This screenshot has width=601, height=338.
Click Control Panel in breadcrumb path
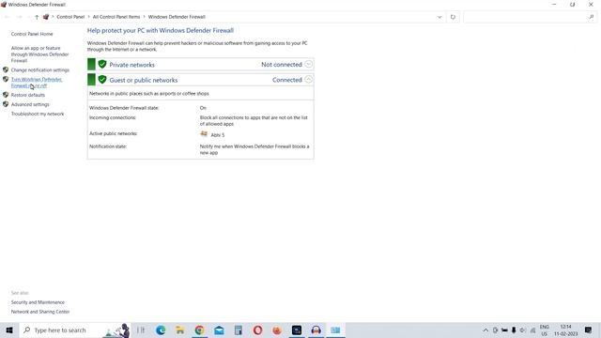(70, 17)
